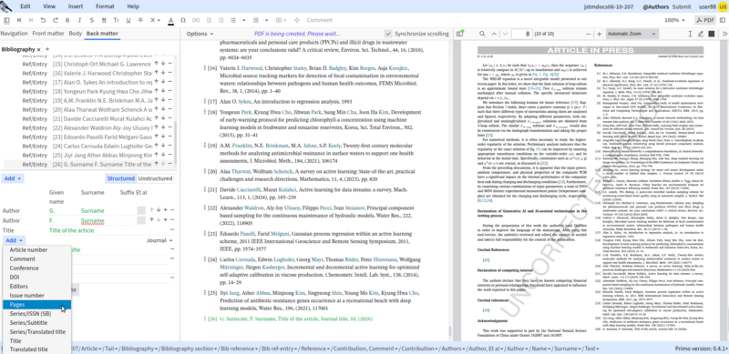Switch to the Front matter tab

48,34
